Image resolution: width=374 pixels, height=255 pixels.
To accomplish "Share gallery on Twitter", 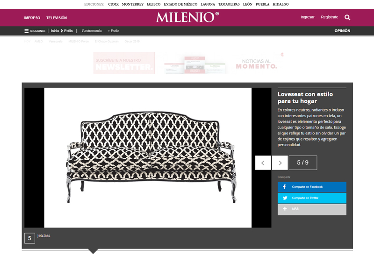I will (x=312, y=198).
